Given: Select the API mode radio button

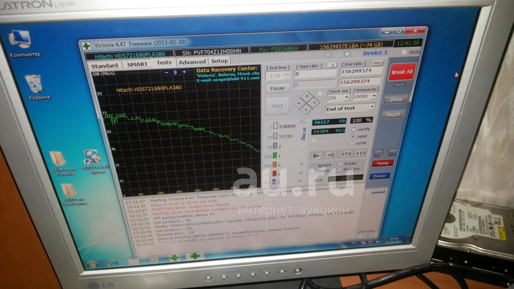Looking at the screenshot, I should pos(328,55).
